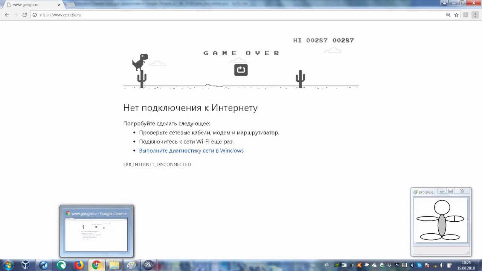Maximize the progress window
Screen dimensions: 482x271
point(450,191)
